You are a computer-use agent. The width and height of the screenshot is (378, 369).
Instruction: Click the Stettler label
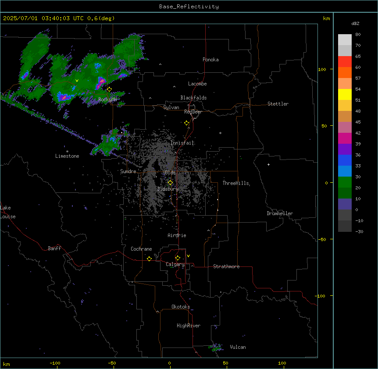click(x=278, y=104)
